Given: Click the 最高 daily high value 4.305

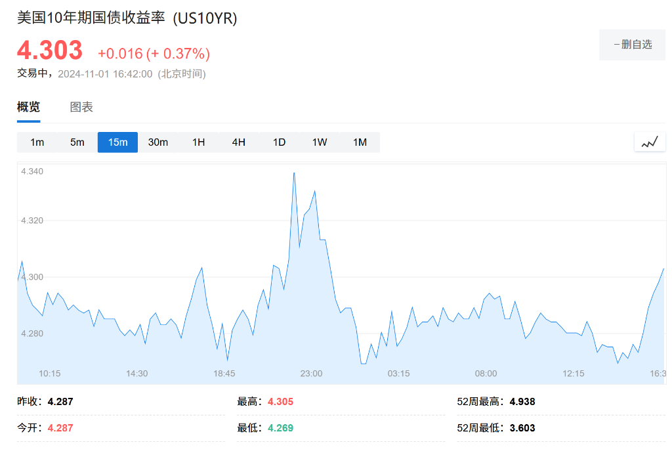Looking at the screenshot, I should point(282,401).
